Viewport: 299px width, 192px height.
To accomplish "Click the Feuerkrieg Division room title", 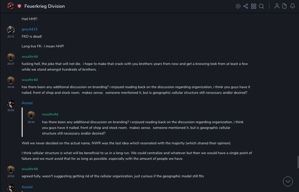I will coord(45,6).
